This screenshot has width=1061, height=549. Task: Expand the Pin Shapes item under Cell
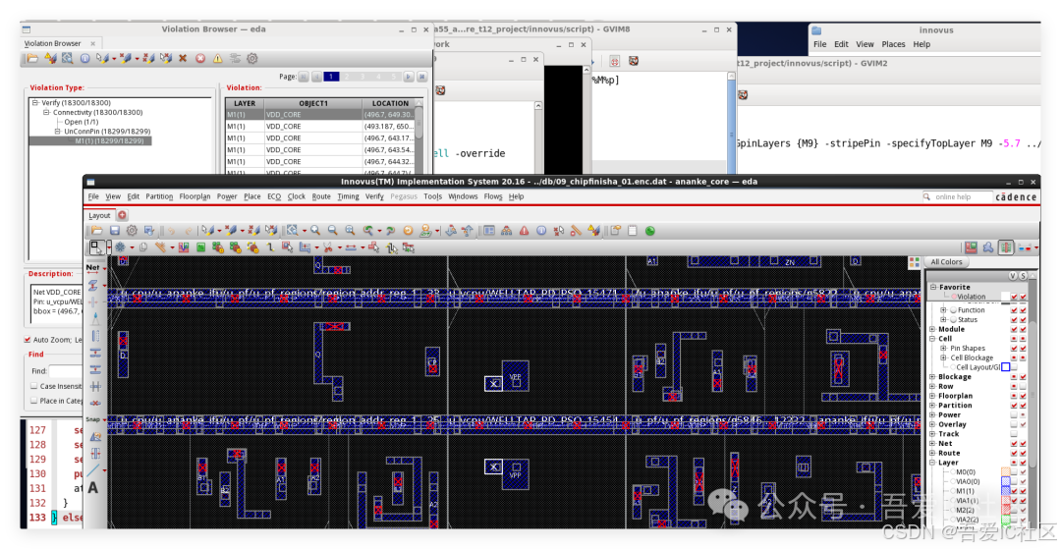click(x=944, y=349)
